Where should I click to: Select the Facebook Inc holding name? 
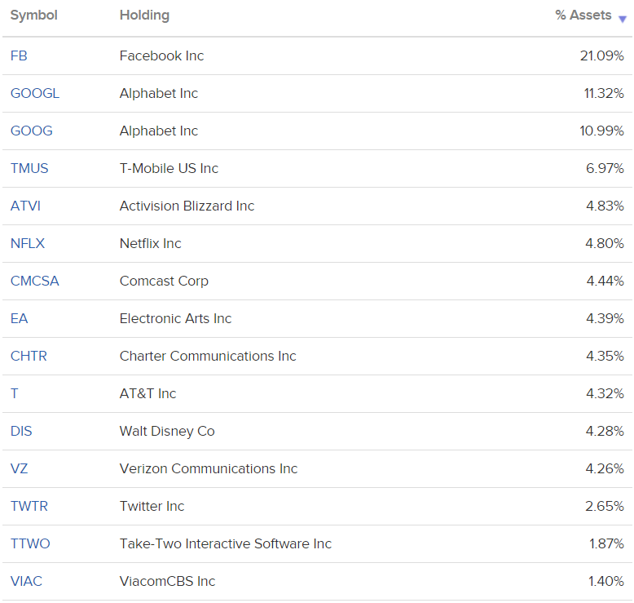[x=161, y=55]
